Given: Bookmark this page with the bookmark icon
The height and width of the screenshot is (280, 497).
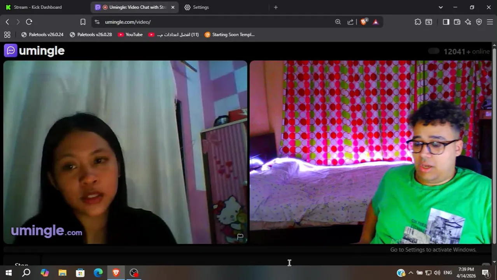Looking at the screenshot, I should coord(83,22).
